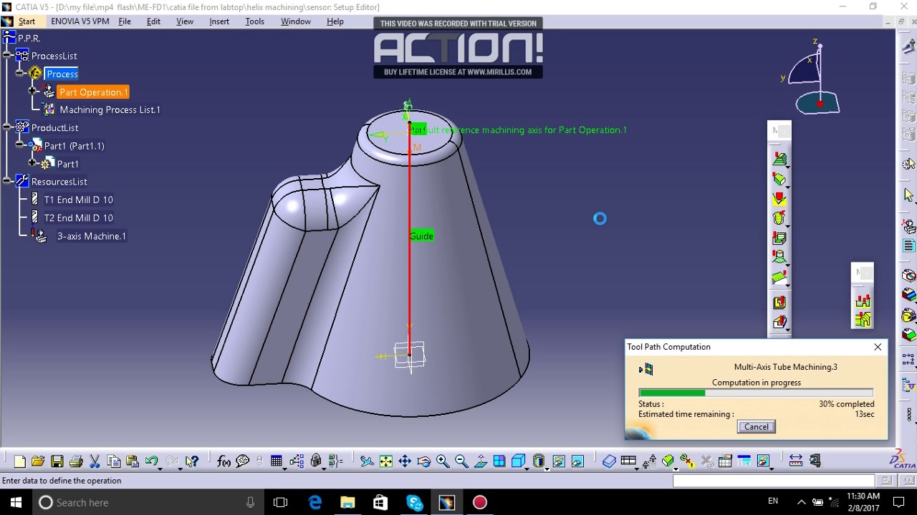
Task: Click the Hide/Show icon
Action: tap(559, 461)
